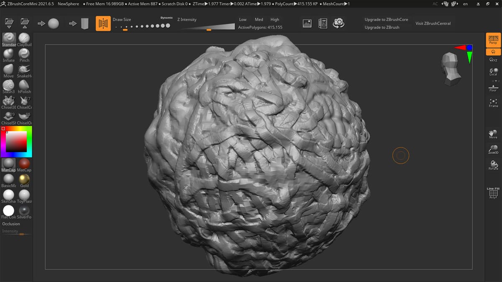Select the Move brush in brush palette
Image resolution: width=502 pixels, height=282 pixels.
coord(9,71)
